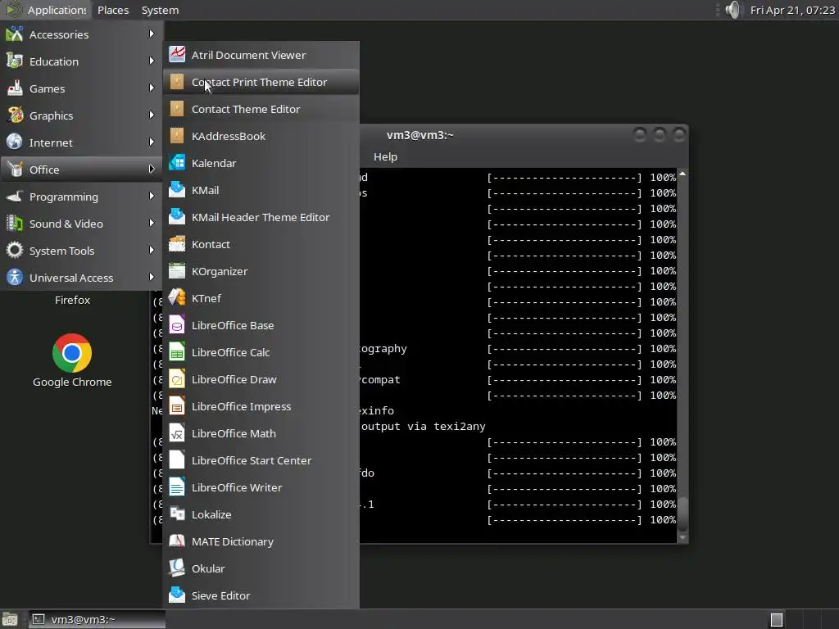Expand the Sound & Video submenu
Viewport: 839px width, 629px height.
(x=81, y=224)
